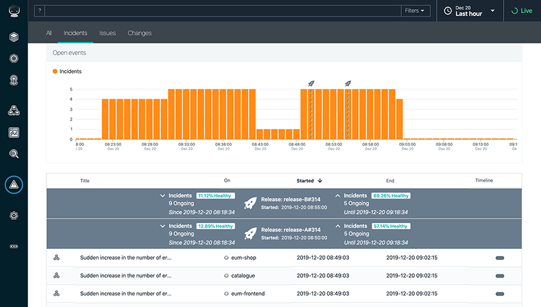Viewport: 541px width, 307px height.
Task: Open the eum-frontend service link
Action: [248, 293]
